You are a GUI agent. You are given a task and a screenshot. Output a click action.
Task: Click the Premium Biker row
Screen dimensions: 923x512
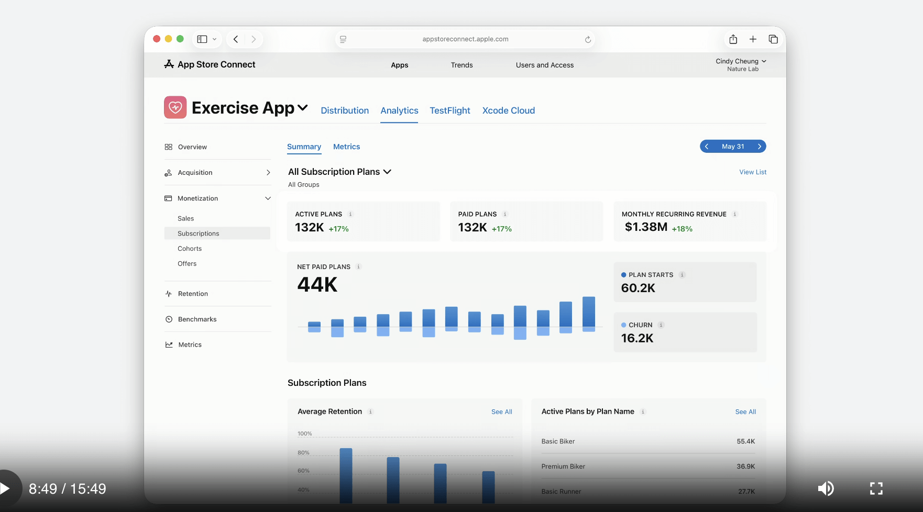[648, 466]
